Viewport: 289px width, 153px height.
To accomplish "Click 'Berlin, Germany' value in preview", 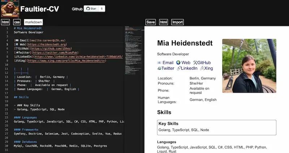I will [x=203, y=78].
